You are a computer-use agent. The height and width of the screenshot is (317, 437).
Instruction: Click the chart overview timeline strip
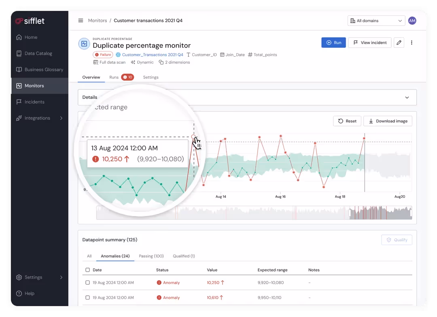pos(254,213)
